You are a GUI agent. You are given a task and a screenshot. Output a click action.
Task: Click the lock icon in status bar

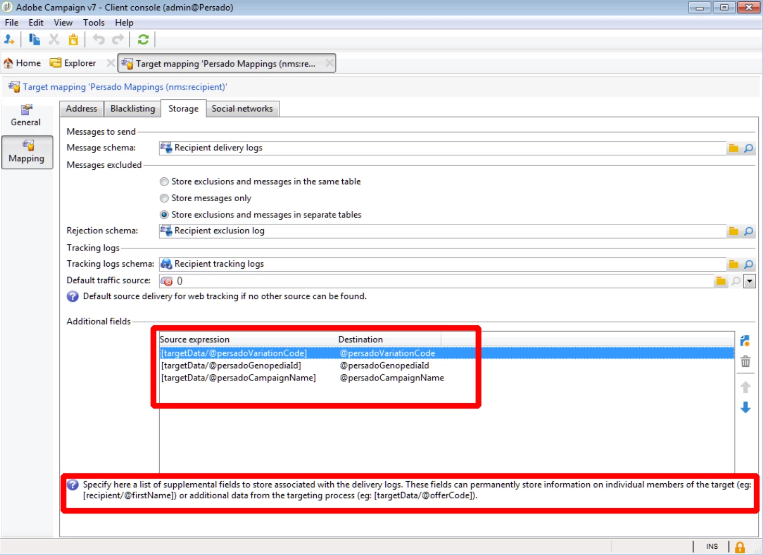[x=740, y=547]
